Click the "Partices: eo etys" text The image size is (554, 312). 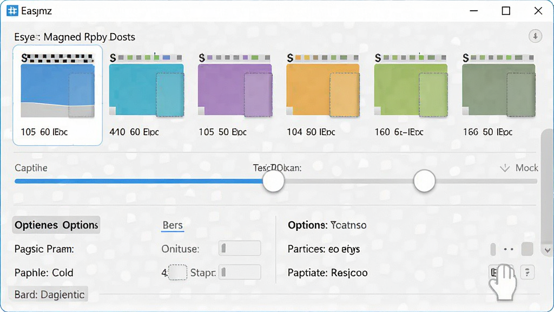click(x=324, y=249)
